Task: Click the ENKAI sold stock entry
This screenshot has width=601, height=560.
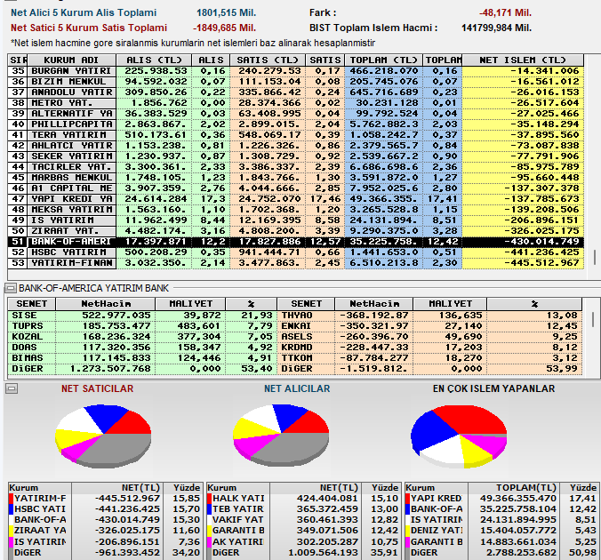Action: pyautogui.click(x=429, y=326)
